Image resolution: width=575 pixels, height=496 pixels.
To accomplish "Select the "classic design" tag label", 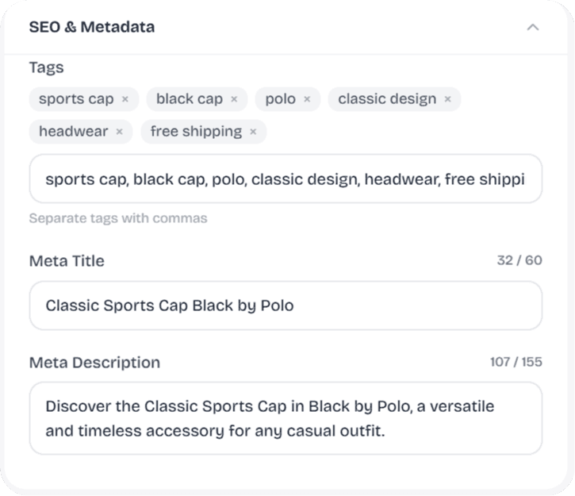I will [x=387, y=99].
